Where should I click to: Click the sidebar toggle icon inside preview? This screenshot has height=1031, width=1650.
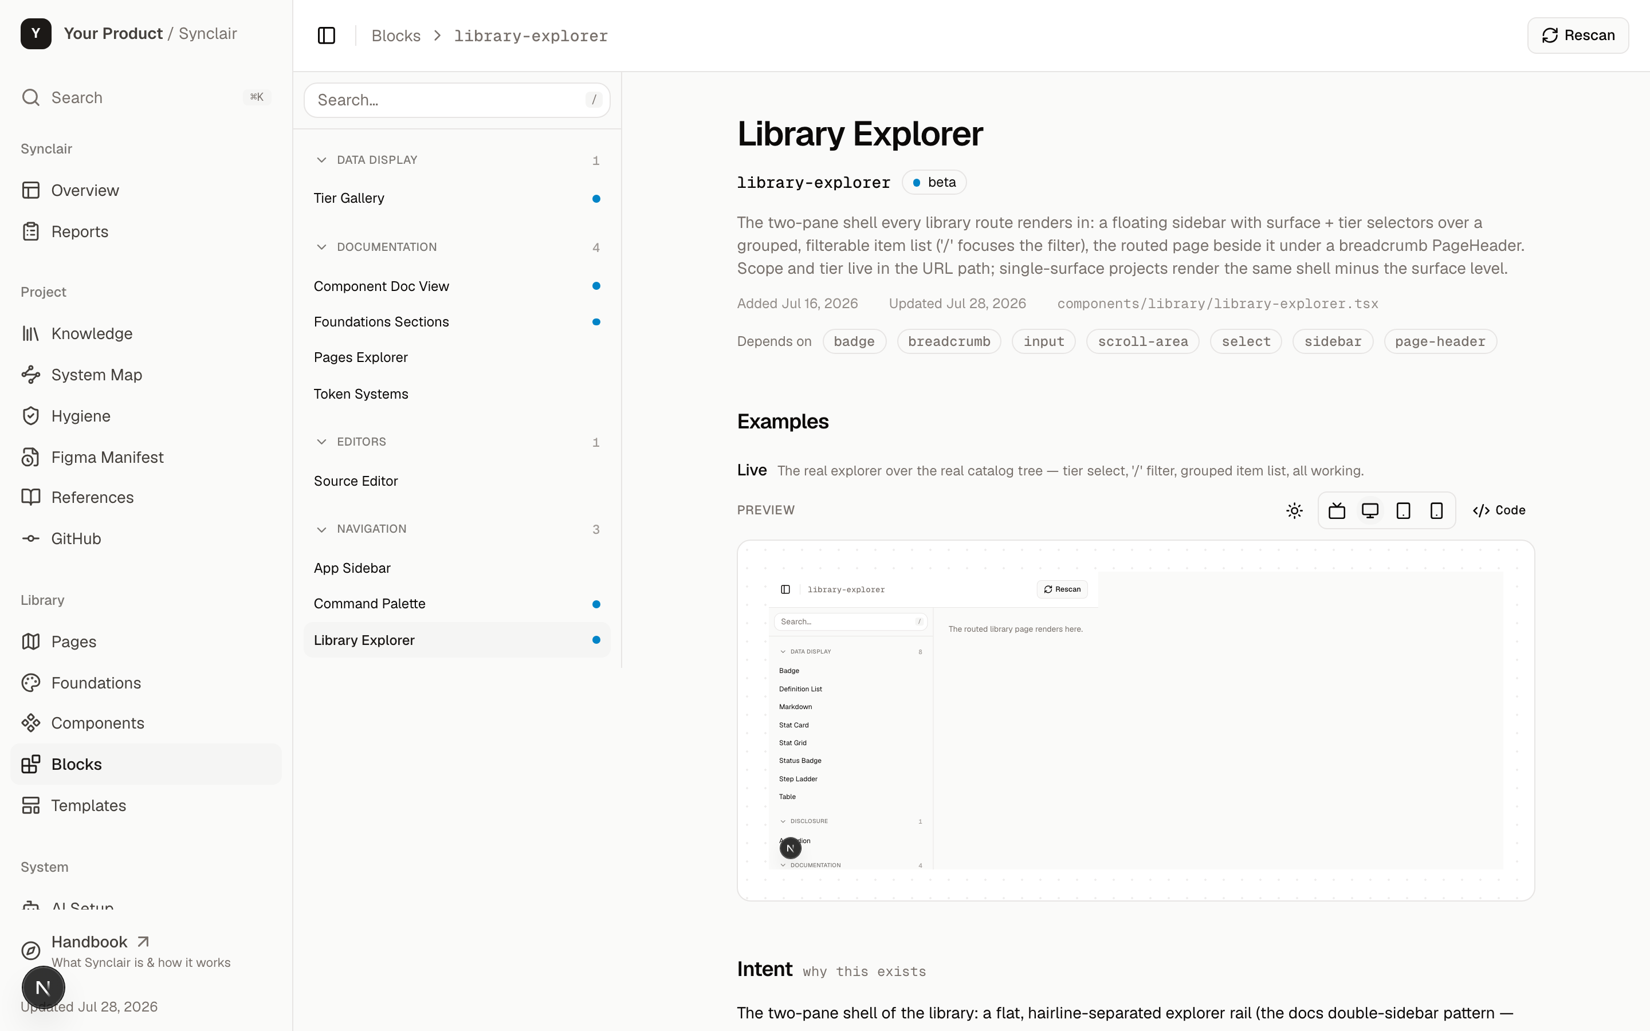(x=785, y=590)
